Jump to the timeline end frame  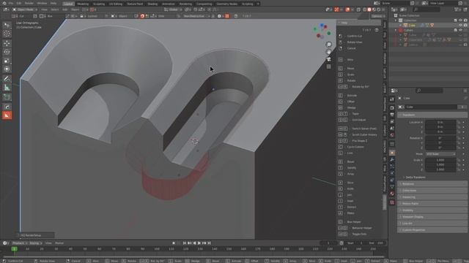click(210, 243)
